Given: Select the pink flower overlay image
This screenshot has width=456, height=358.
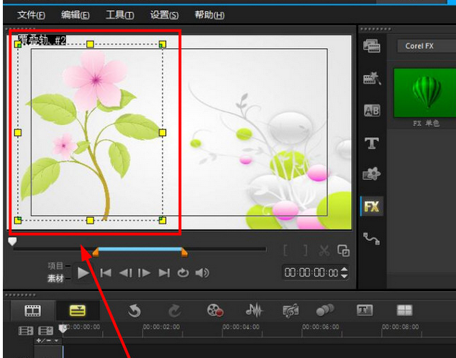Looking at the screenshot, I should pos(90,132).
